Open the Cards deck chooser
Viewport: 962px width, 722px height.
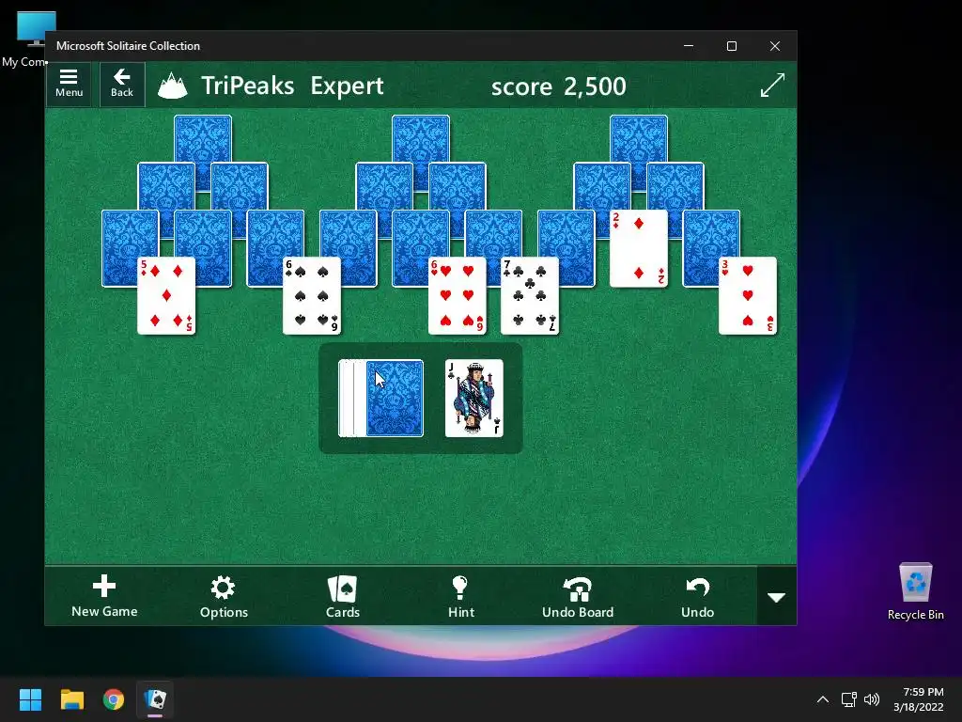coord(342,596)
